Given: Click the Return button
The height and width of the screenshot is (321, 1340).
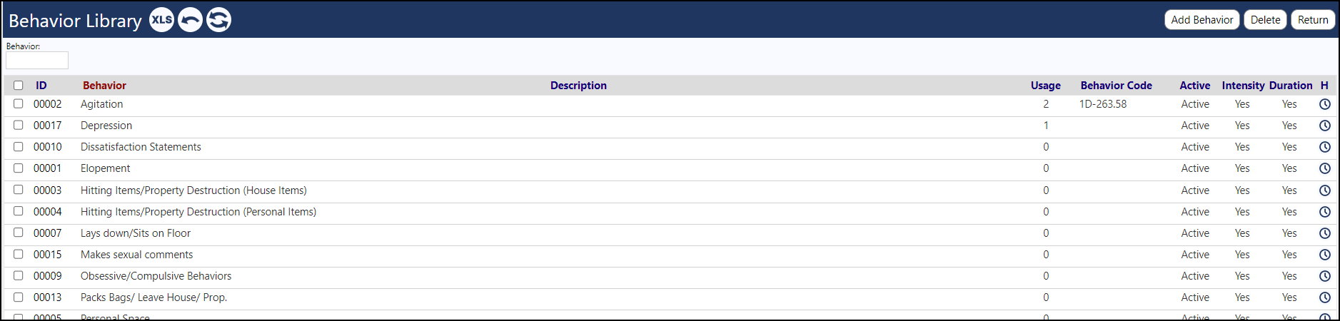Looking at the screenshot, I should 1313,20.
